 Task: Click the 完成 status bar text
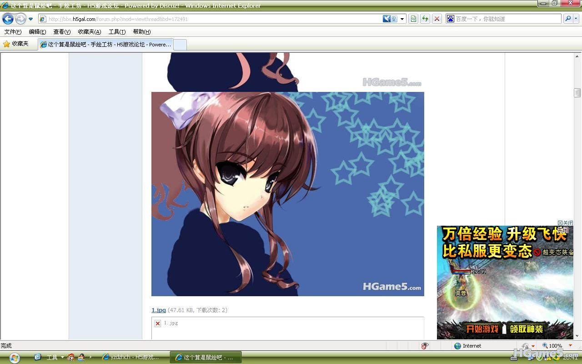6,346
